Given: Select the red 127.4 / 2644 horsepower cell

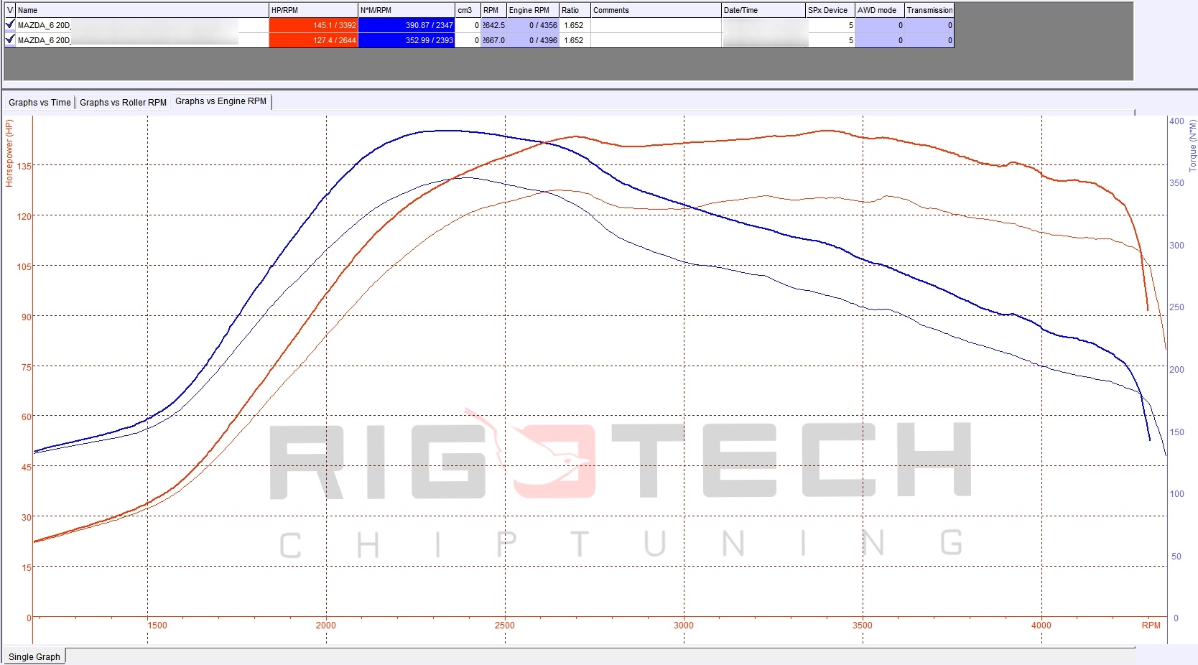Looking at the screenshot, I should pyautogui.click(x=313, y=40).
